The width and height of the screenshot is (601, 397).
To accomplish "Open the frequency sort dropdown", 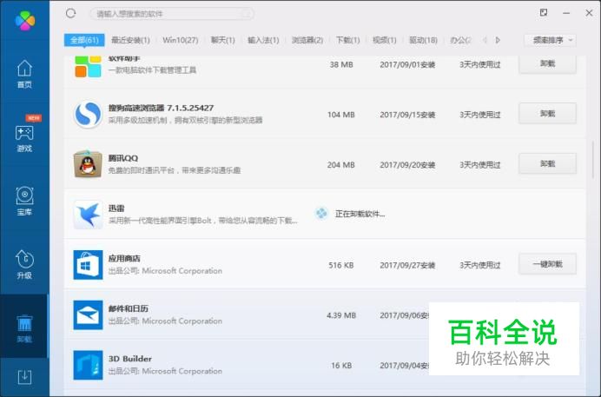I will coord(550,40).
